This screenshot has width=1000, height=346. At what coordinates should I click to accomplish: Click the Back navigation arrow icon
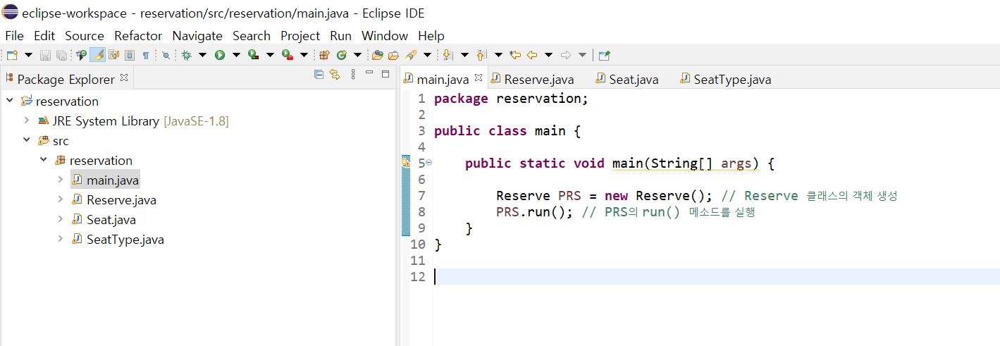(x=532, y=55)
